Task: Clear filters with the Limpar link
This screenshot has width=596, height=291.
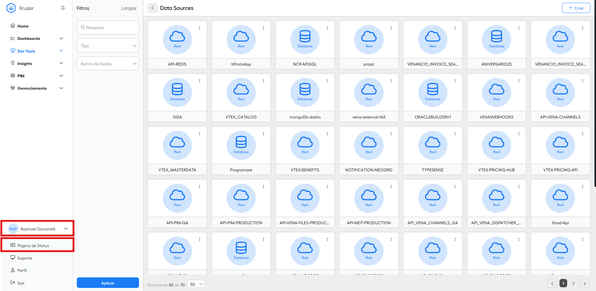Action: pos(129,8)
